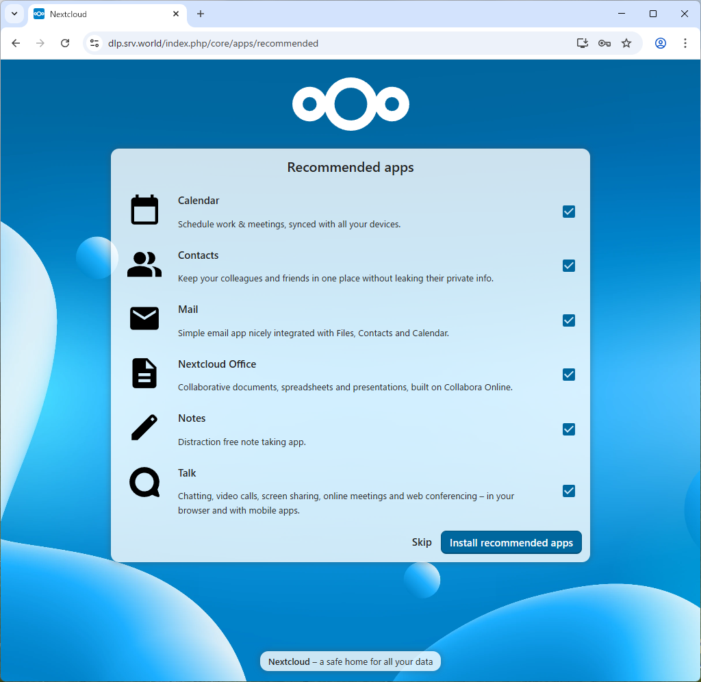
Task: Click the Skip button
Action: coord(422,542)
